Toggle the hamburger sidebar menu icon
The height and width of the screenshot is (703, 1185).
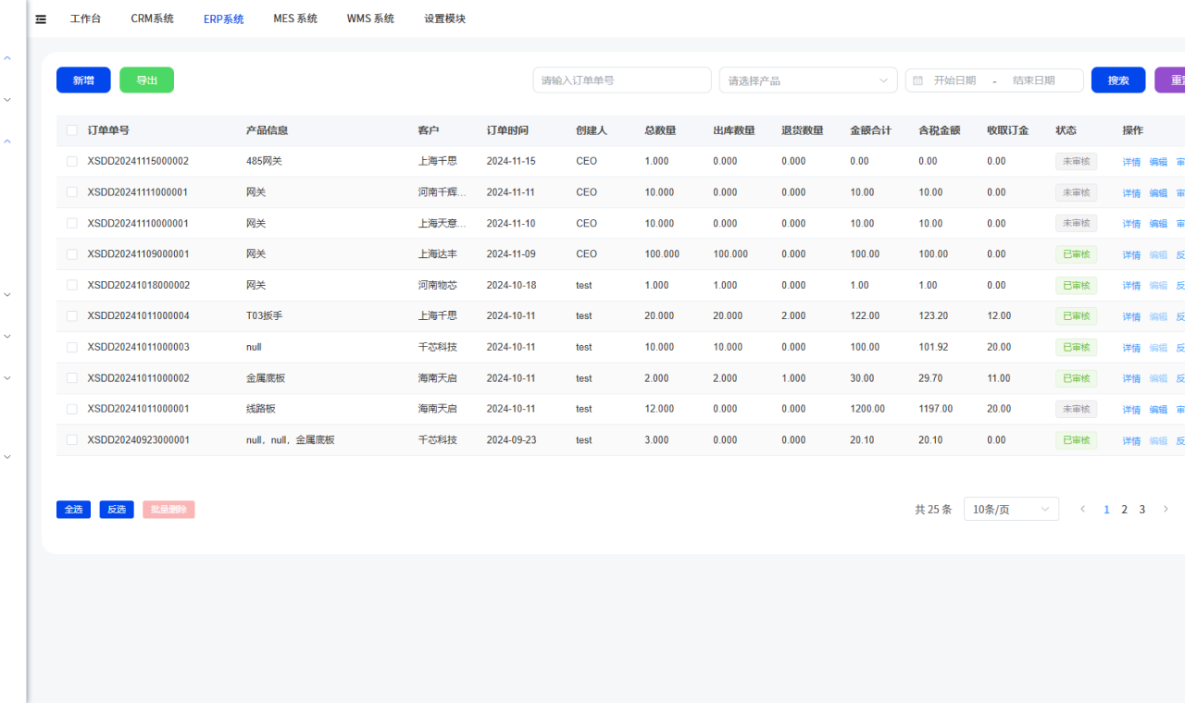point(41,19)
